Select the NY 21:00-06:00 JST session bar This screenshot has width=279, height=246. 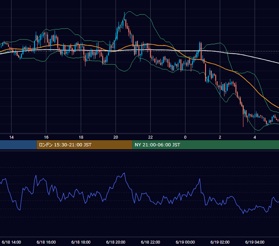tap(206, 145)
